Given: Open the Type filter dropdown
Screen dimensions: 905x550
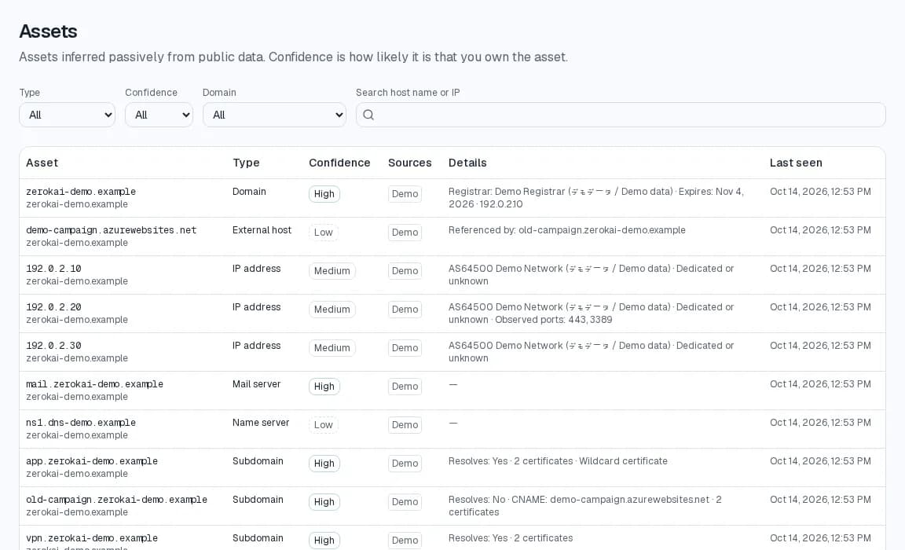Looking at the screenshot, I should click(67, 115).
